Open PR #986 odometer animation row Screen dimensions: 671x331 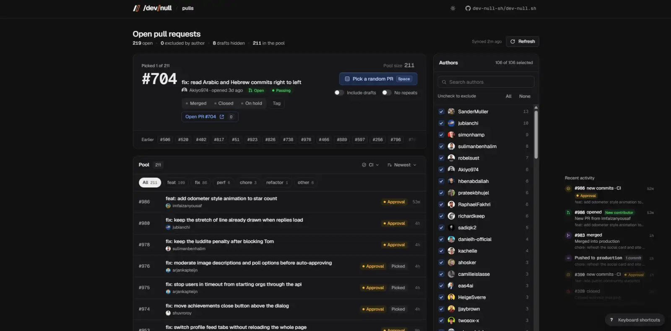(279, 202)
